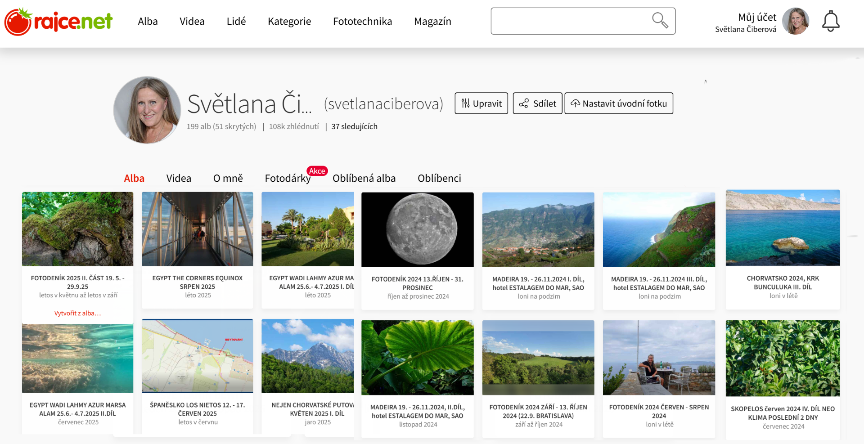
Task: Open the Můj účet account menu
Action: tap(757, 17)
